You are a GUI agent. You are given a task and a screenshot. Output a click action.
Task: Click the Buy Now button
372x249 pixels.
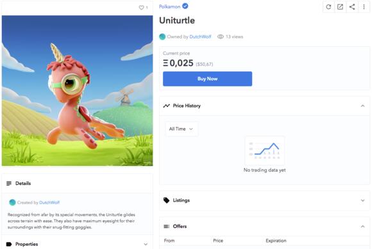tap(207, 79)
